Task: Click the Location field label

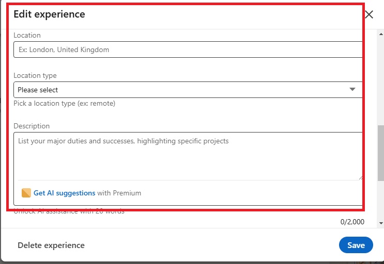Action: [x=27, y=35]
